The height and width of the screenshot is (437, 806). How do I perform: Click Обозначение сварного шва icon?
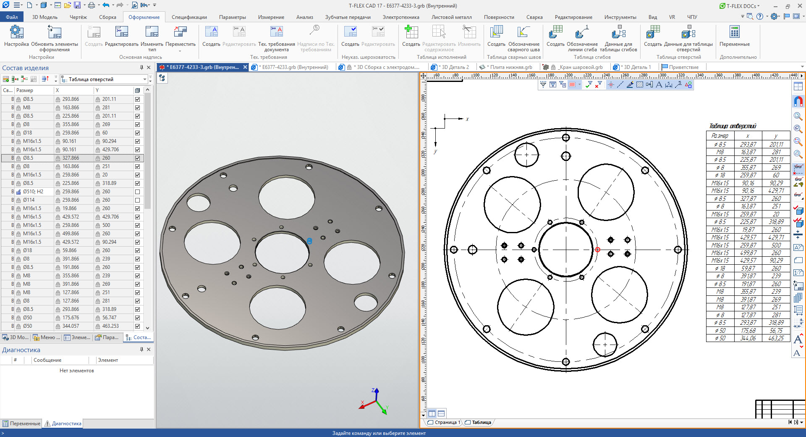coord(523,32)
